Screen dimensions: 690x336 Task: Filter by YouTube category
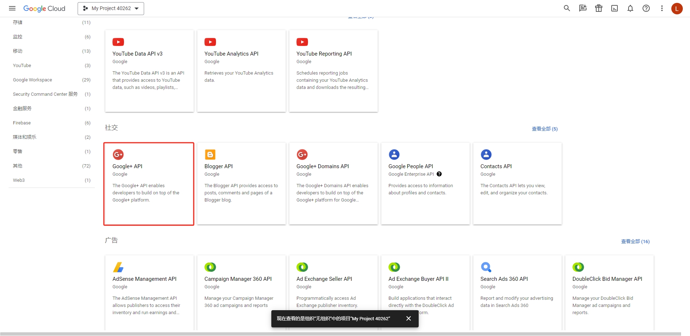pos(52,65)
